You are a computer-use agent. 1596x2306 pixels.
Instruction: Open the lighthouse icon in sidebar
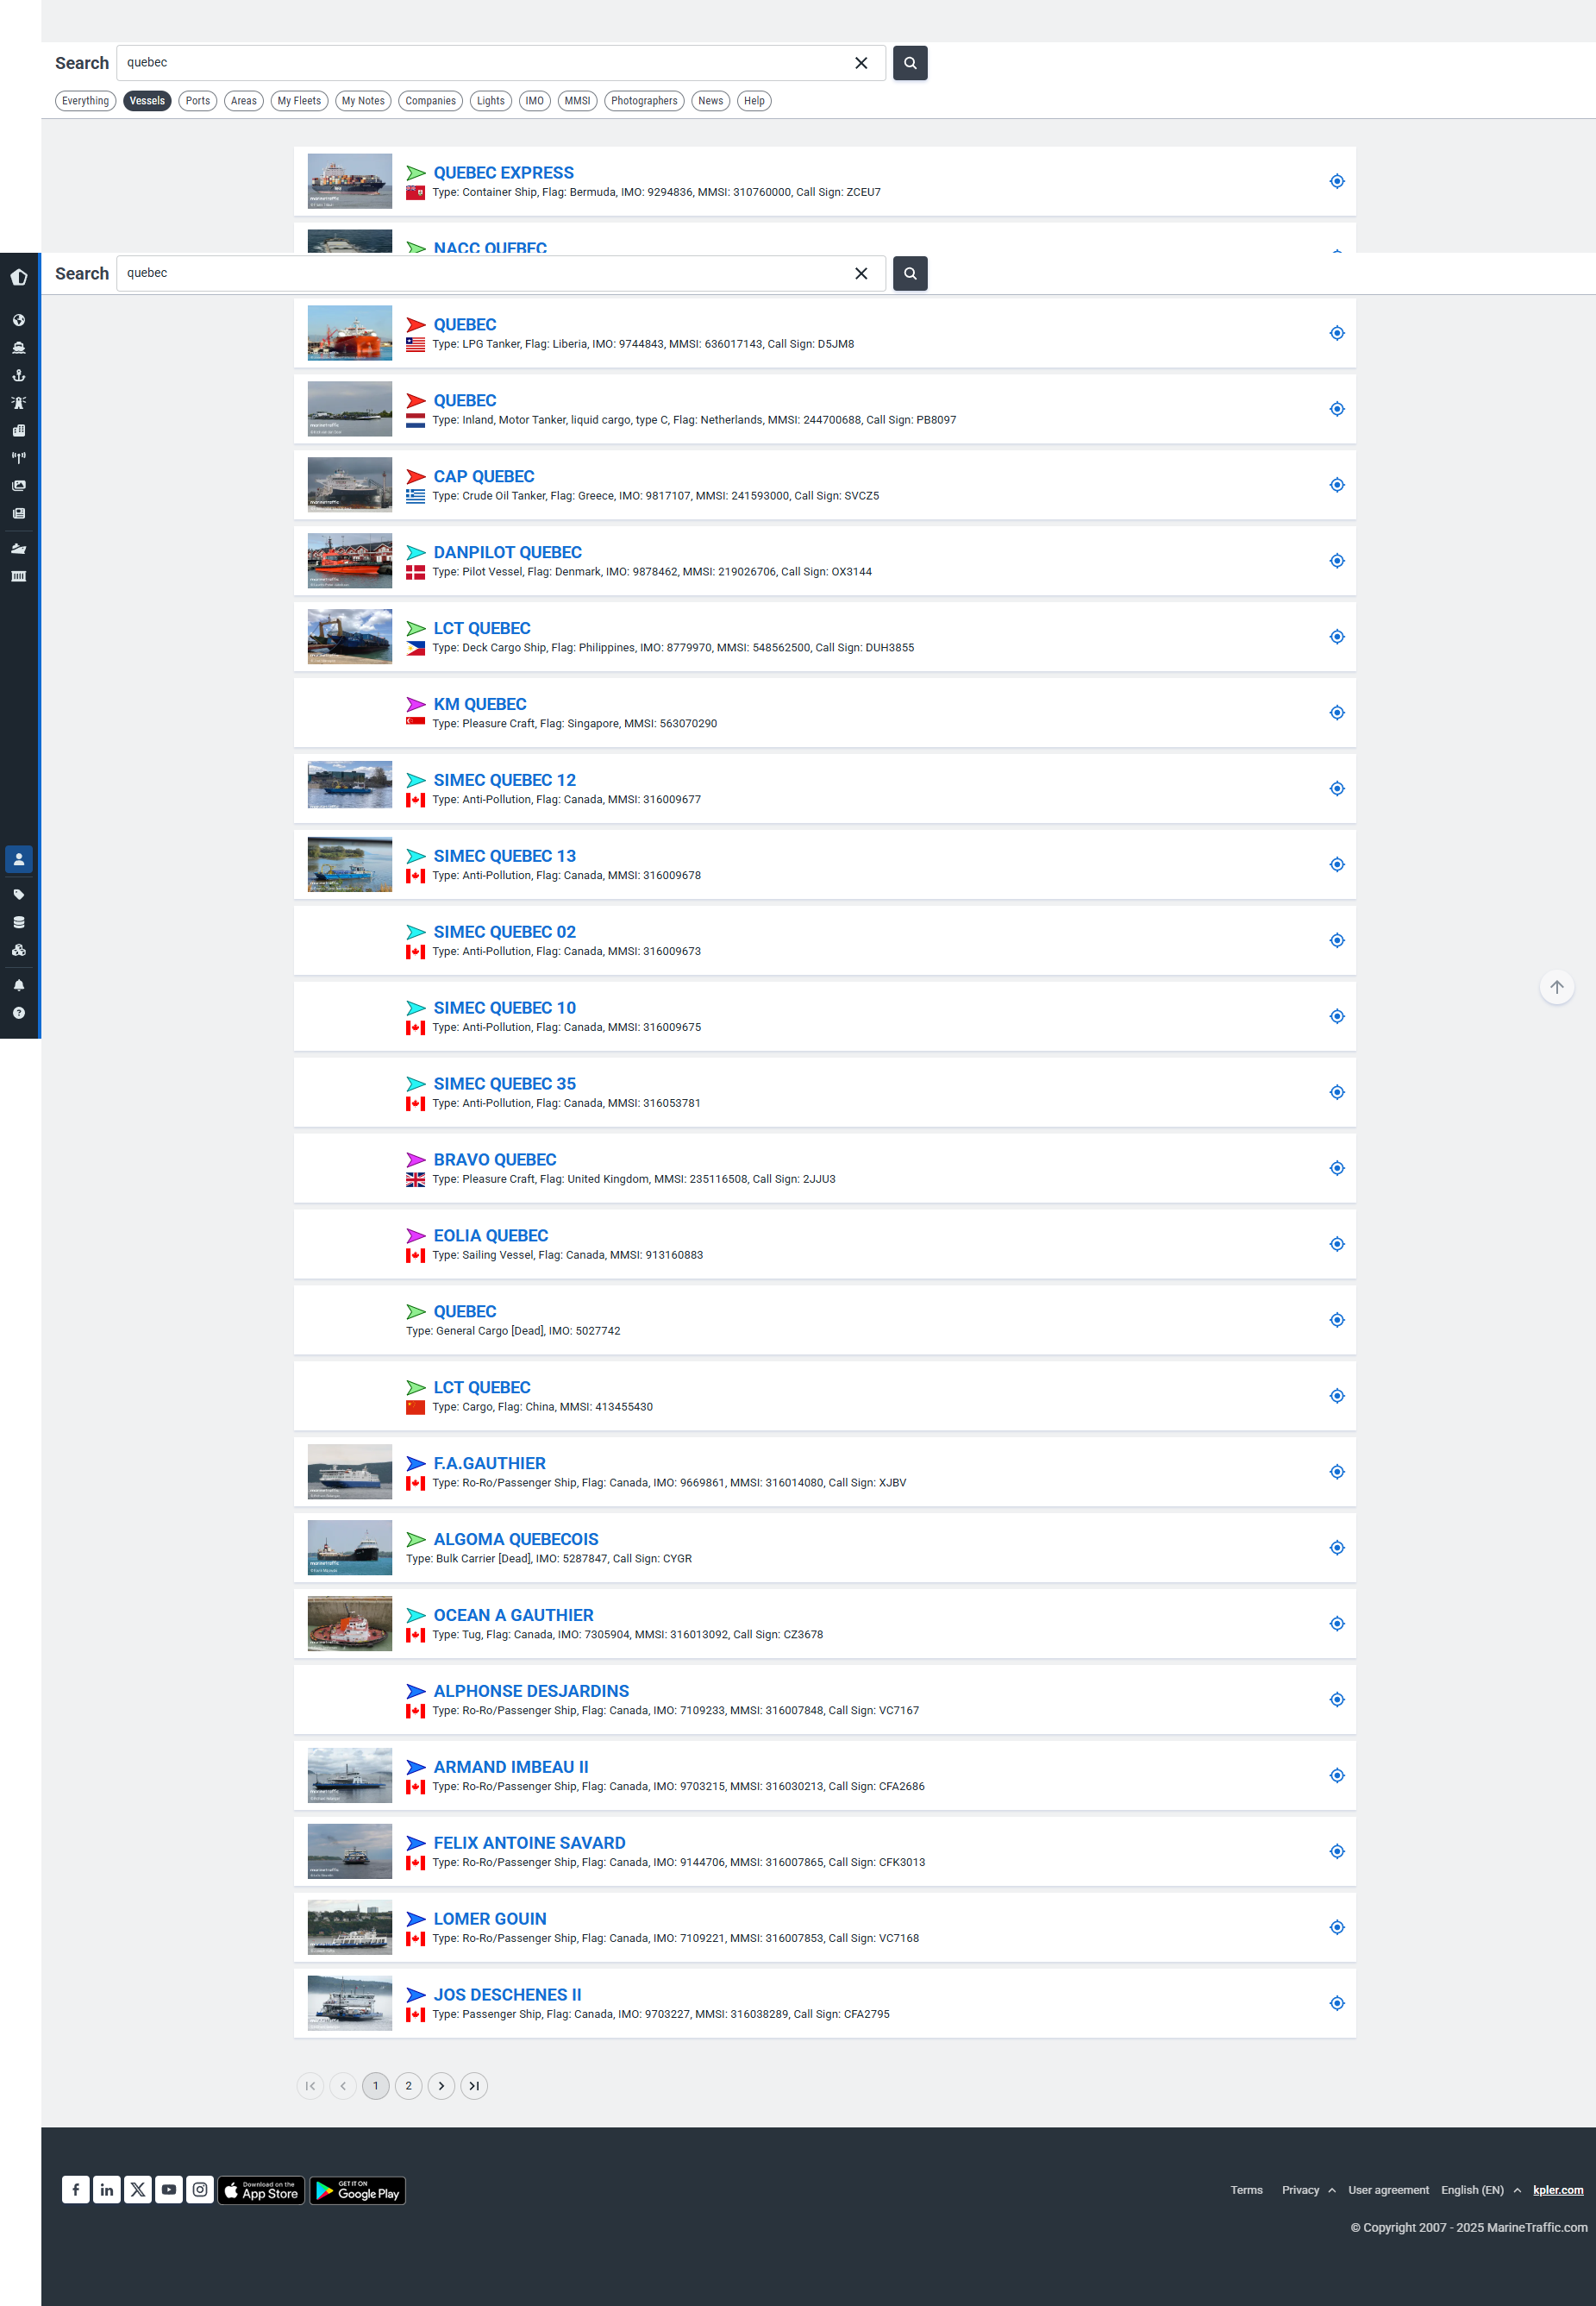click(19, 403)
